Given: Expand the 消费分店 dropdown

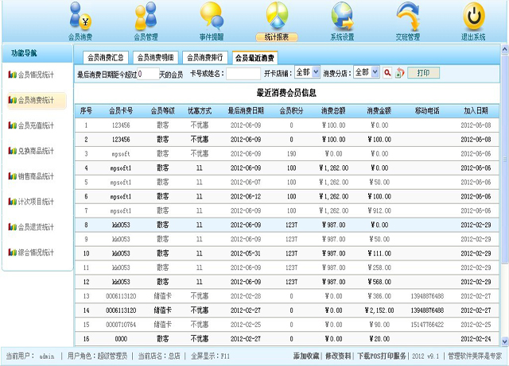Looking at the screenshot, I should [x=366, y=72].
